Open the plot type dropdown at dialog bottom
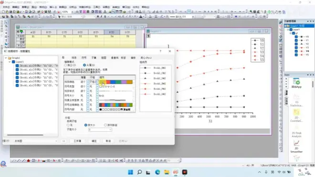Viewport: 315px width, 177px height. [x=36, y=141]
